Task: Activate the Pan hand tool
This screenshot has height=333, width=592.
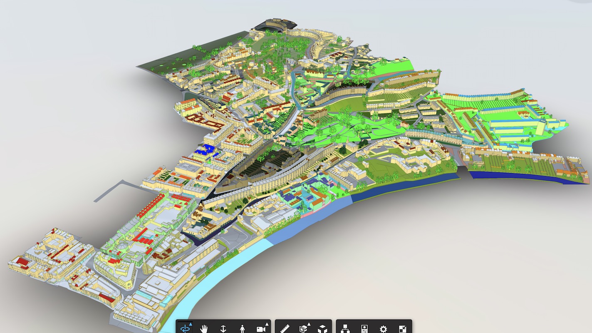Action: (x=204, y=328)
